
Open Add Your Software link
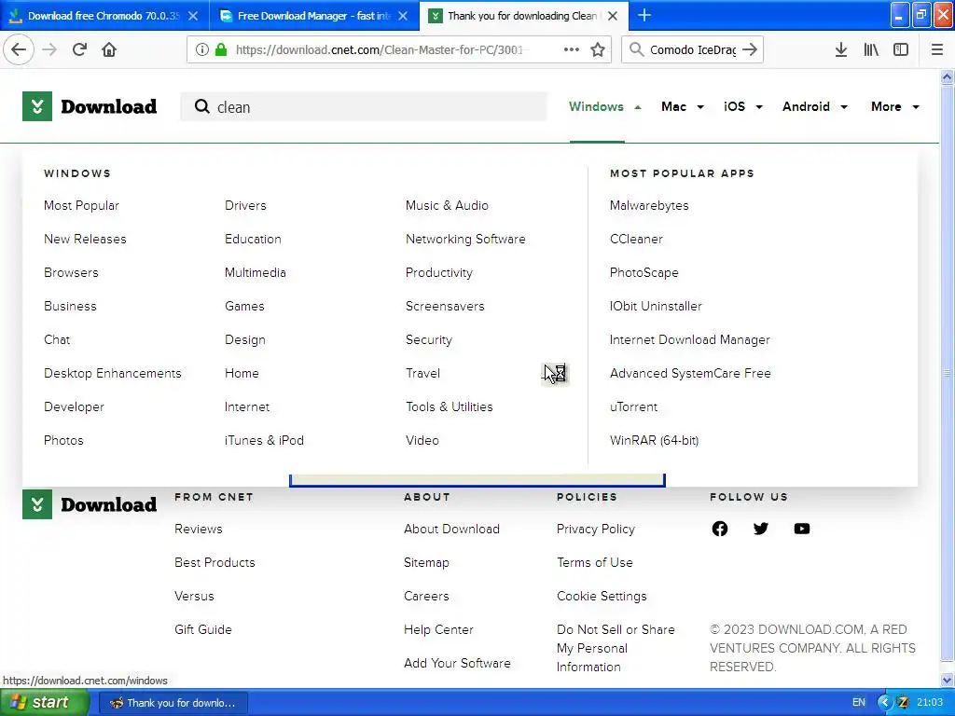[457, 663]
